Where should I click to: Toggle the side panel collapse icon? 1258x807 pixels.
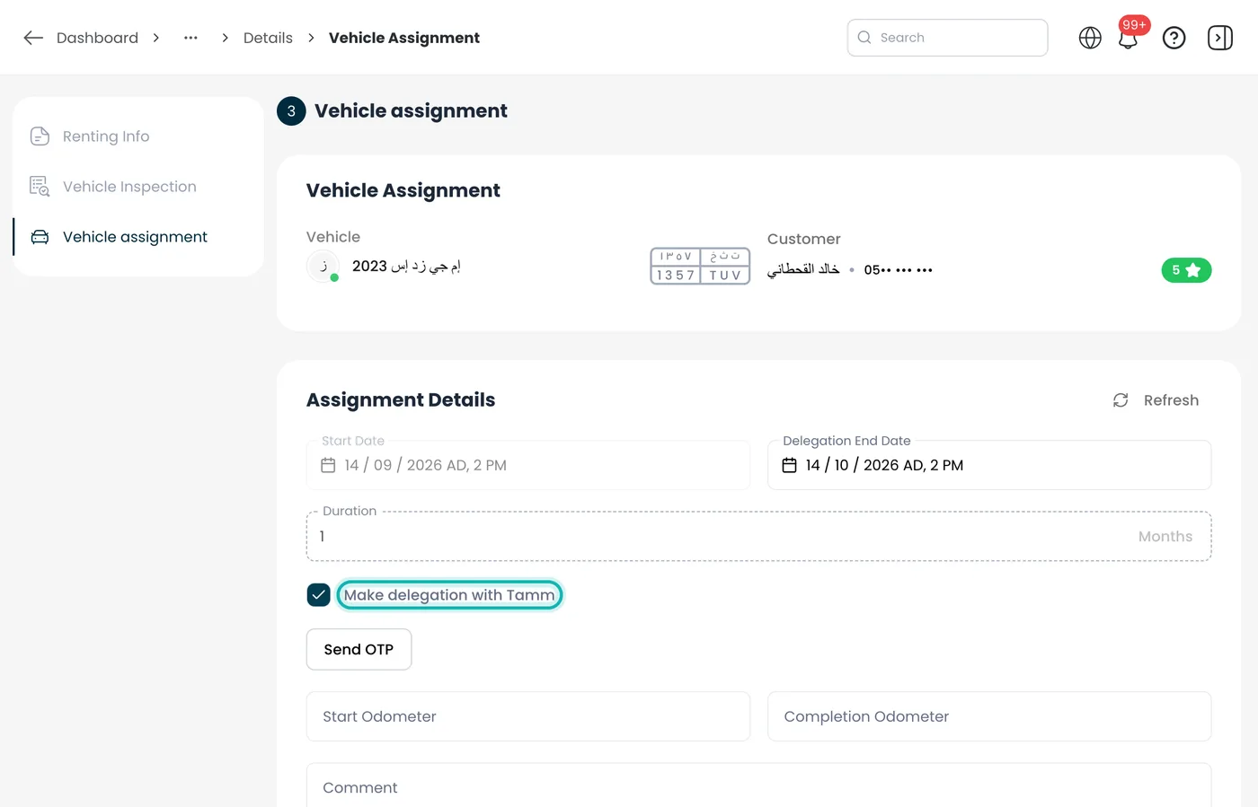1220,38
